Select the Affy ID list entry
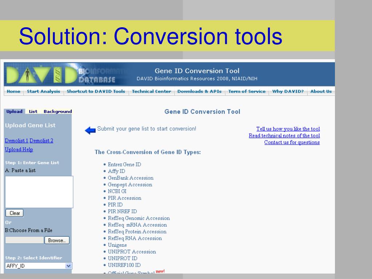 pos(117,171)
